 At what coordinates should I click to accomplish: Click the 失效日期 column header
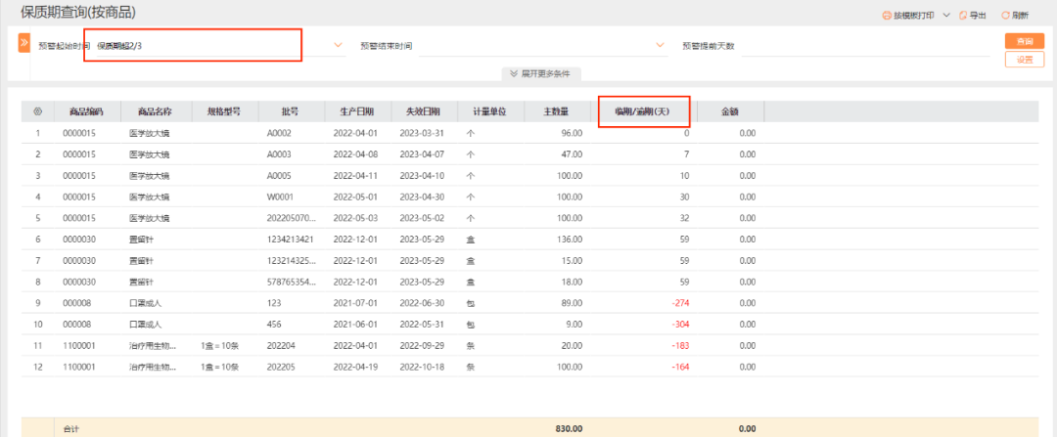pos(424,111)
